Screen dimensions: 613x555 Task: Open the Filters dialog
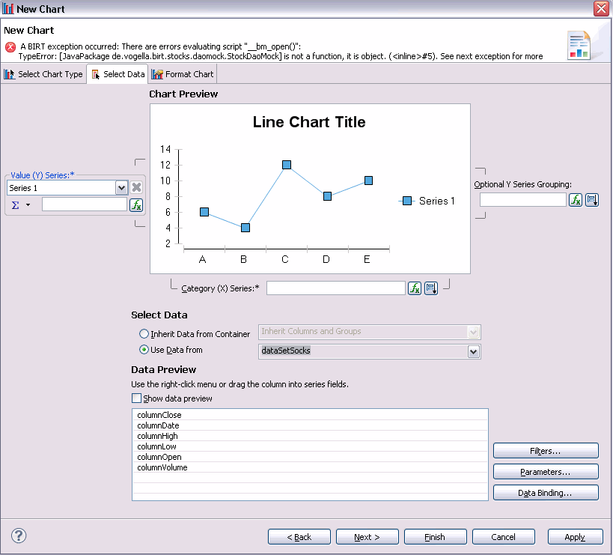click(546, 451)
